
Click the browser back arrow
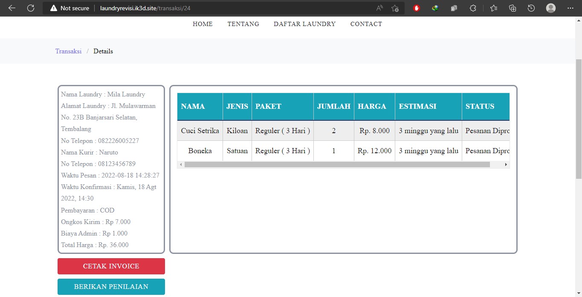click(x=12, y=8)
